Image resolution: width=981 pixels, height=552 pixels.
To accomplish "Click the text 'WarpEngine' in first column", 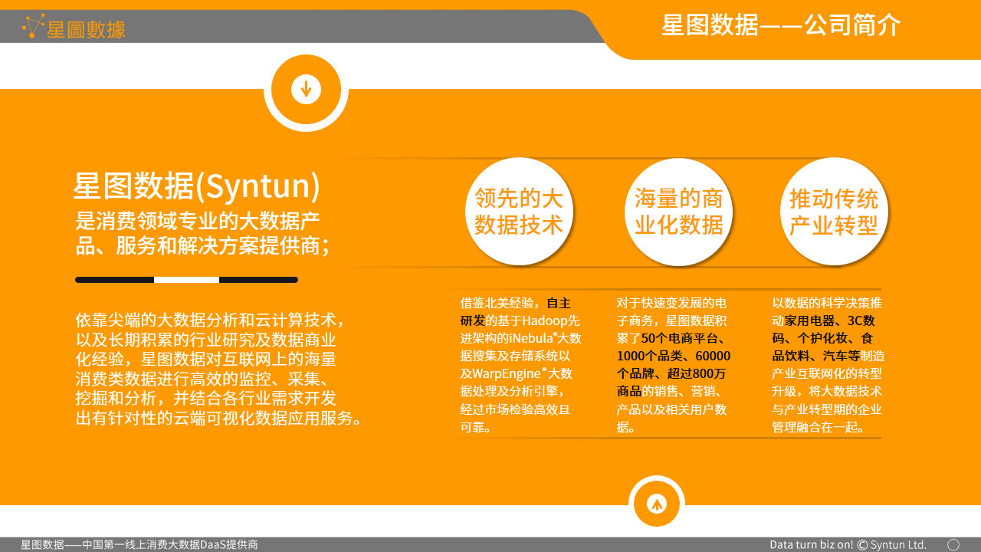I will coord(507,373).
